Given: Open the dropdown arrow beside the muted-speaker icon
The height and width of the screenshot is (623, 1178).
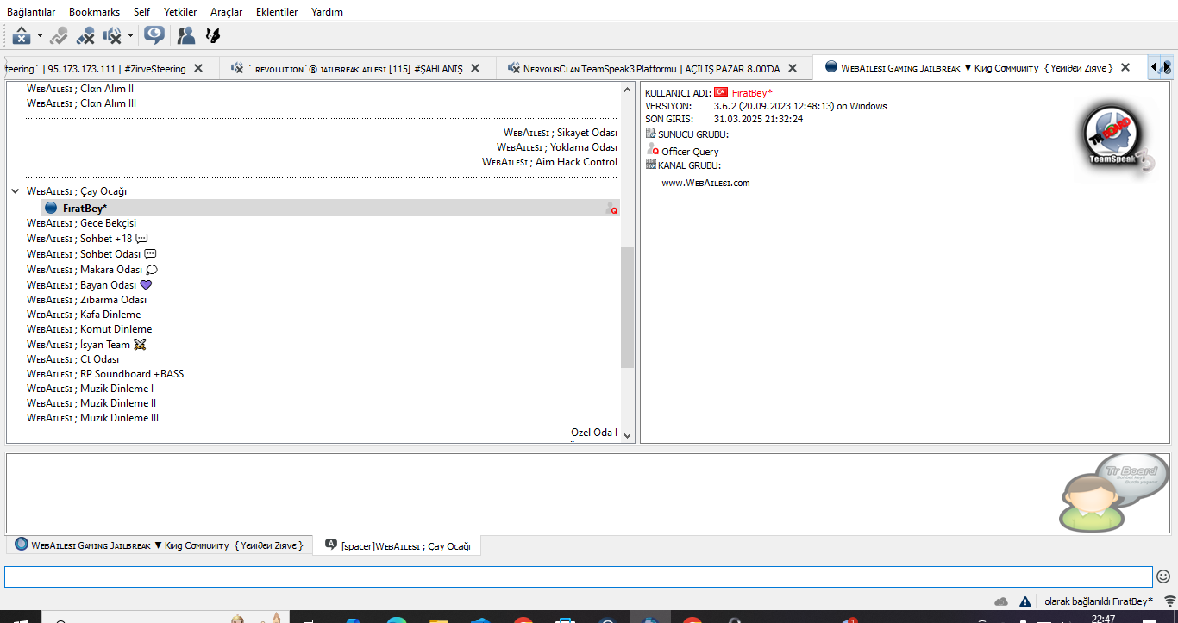Looking at the screenshot, I should 130,35.
